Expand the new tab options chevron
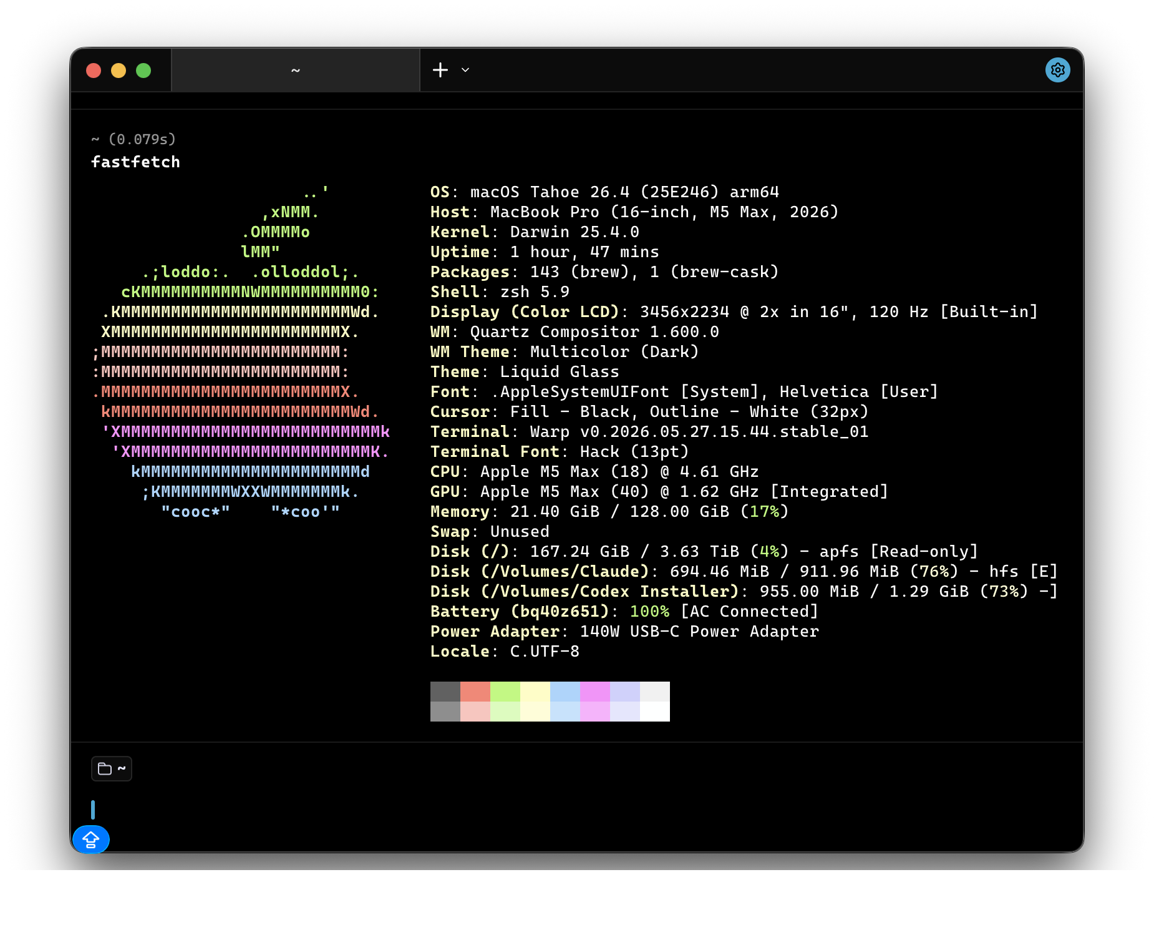This screenshot has height=945, width=1154. [465, 70]
